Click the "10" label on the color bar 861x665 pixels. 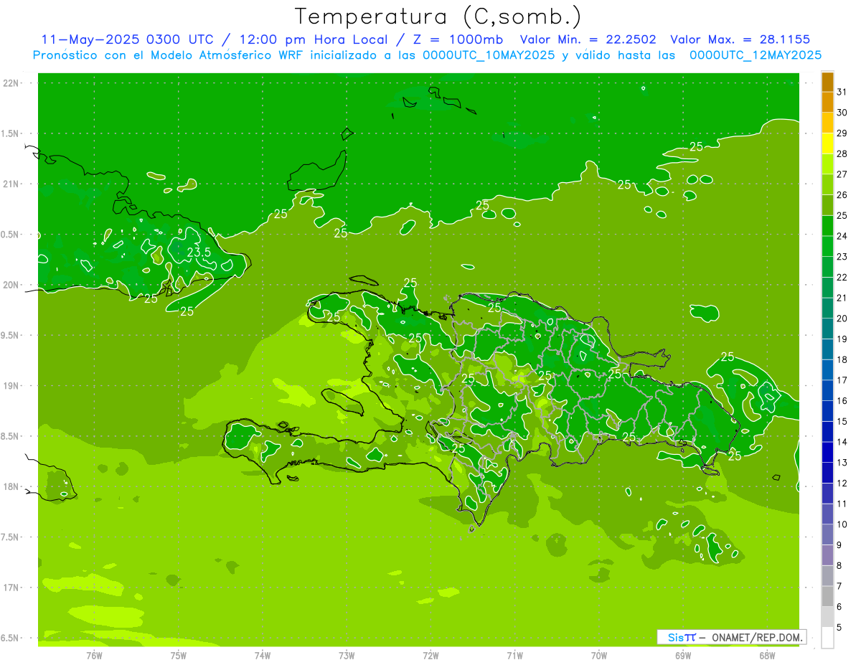pyautogui.click(x=842, y=524)
